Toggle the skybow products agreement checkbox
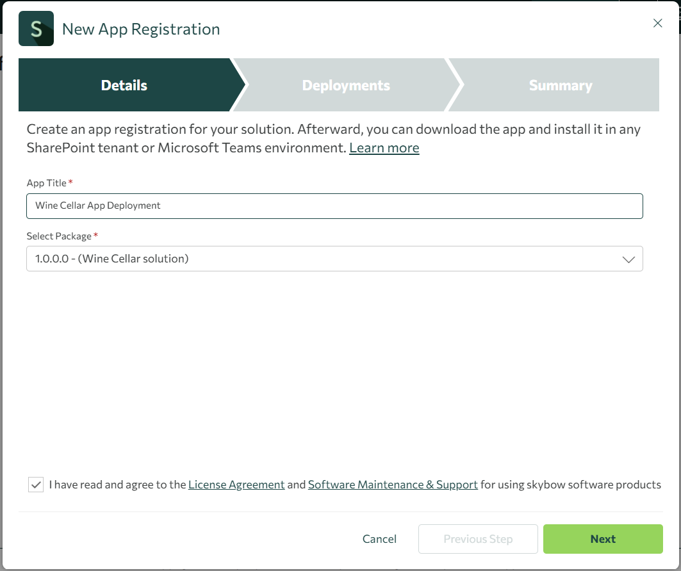Screen dimensions: 681x571 click(36, 484)
